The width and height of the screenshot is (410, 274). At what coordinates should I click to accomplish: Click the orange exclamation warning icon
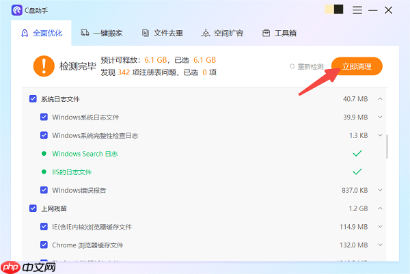click(x=44, y=66)
